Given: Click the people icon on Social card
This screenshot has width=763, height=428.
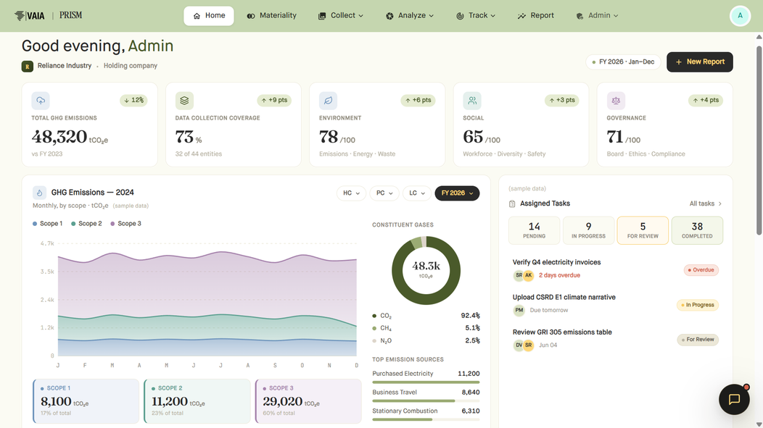Looking at the screenshot, I should click(x=472, y=101).
